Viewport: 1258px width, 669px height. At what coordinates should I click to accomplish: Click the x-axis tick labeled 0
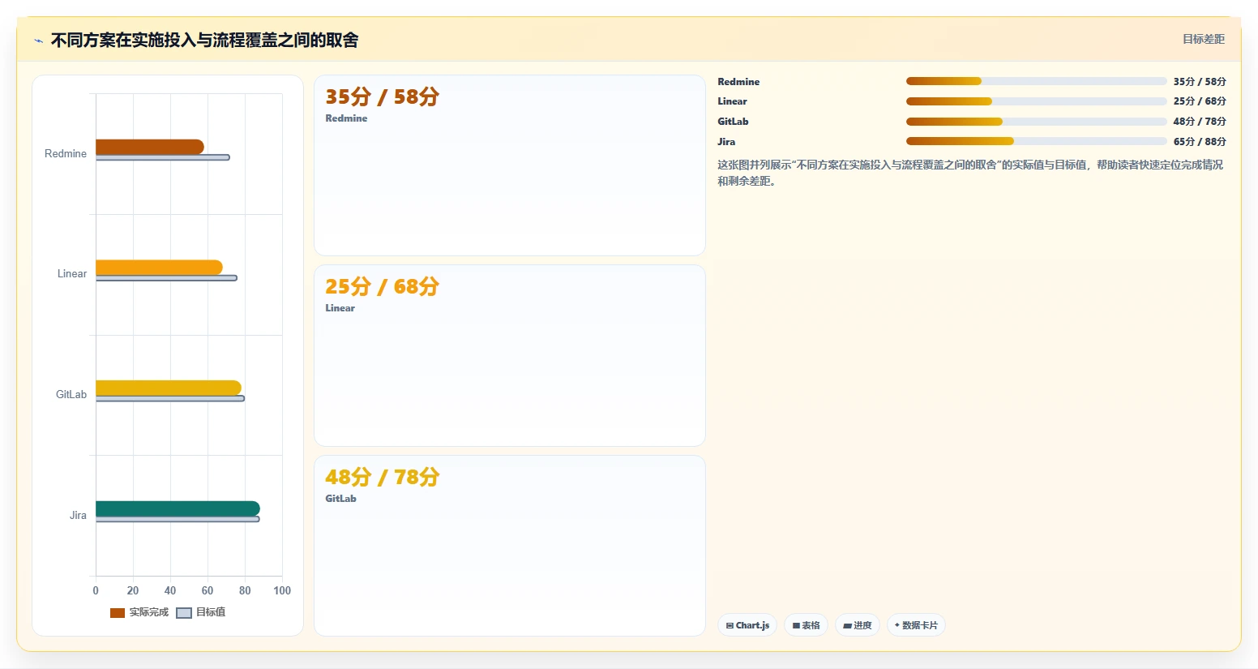(x=96, y=590)
